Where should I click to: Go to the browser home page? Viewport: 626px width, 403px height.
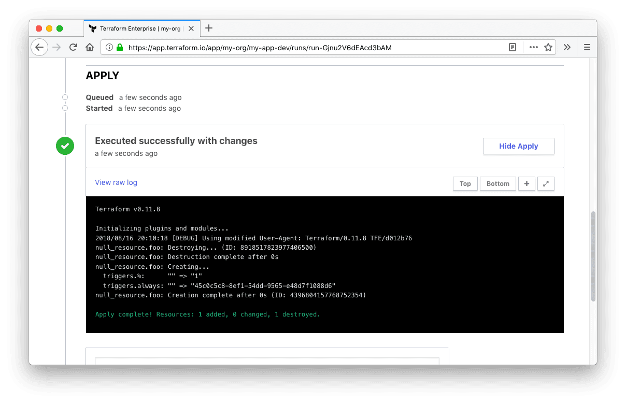[x=90, y=47]
